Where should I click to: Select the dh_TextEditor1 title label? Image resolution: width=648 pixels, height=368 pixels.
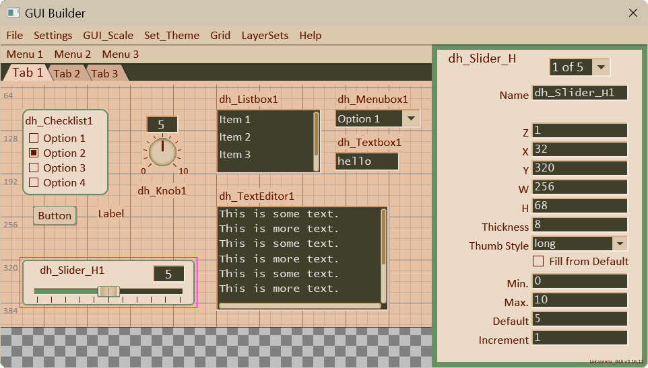(256, 196)
